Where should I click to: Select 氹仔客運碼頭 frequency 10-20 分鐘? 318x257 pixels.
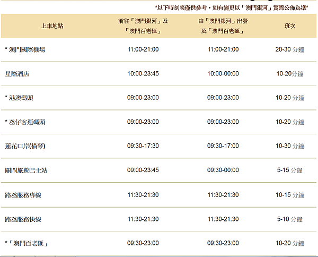pyautogui.click(x=290, y=122)
